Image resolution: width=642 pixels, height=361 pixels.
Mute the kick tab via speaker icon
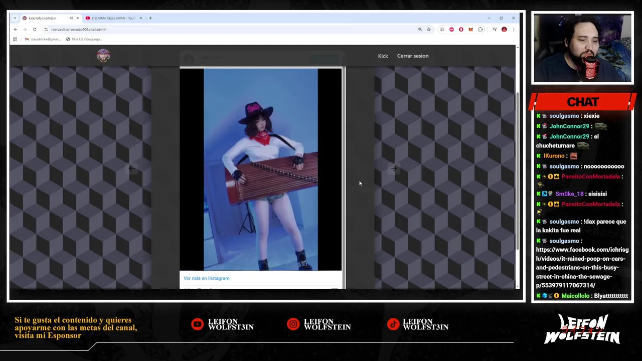pos(71,18)
